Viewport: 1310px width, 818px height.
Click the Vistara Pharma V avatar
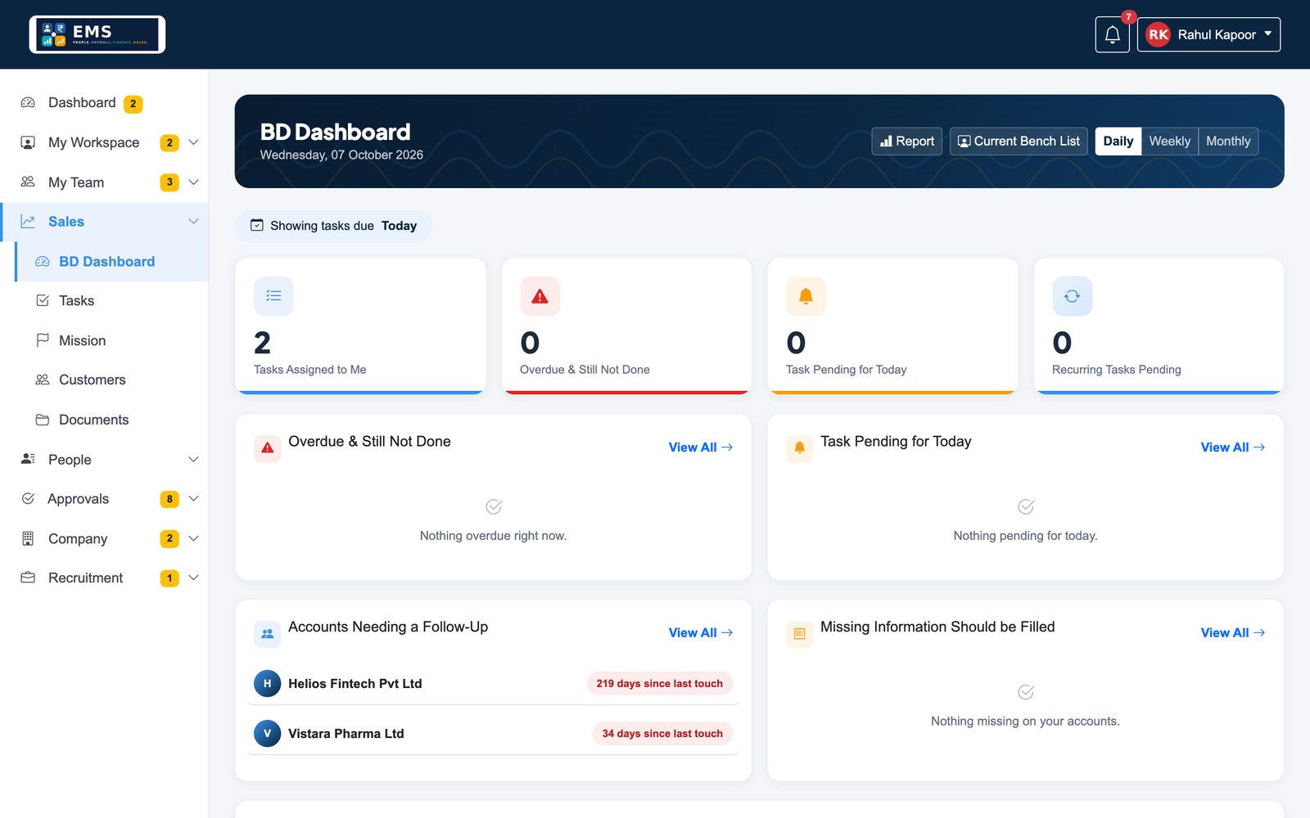click(267, 734)
